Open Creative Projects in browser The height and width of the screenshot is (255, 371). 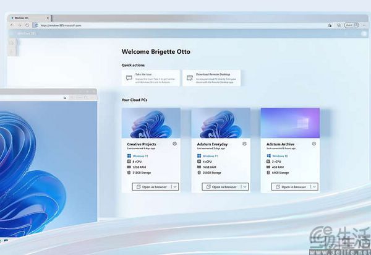[x=148, y=186]
